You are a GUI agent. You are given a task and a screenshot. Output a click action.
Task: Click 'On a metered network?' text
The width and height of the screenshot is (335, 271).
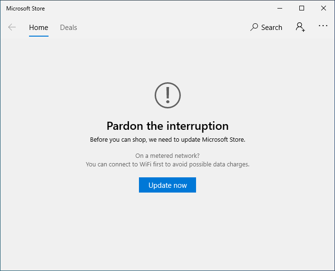point(167,156)
